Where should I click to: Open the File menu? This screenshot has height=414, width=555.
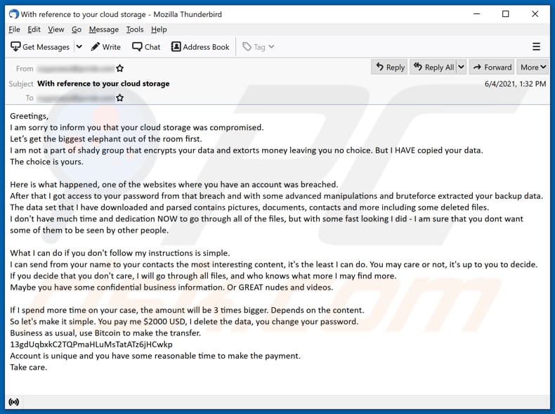(x=15, y=30)
